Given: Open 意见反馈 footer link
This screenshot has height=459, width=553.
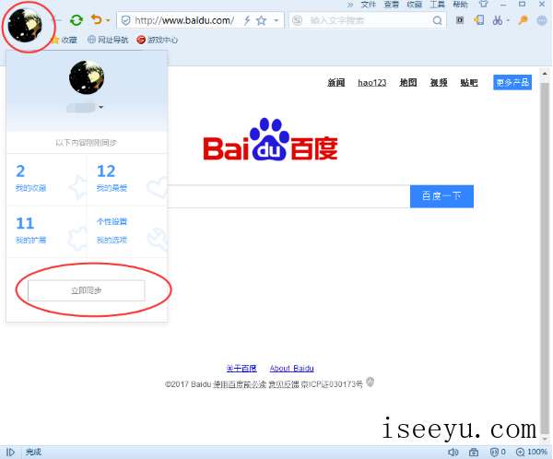Looking at the screenshot, I should click(284, 384).
